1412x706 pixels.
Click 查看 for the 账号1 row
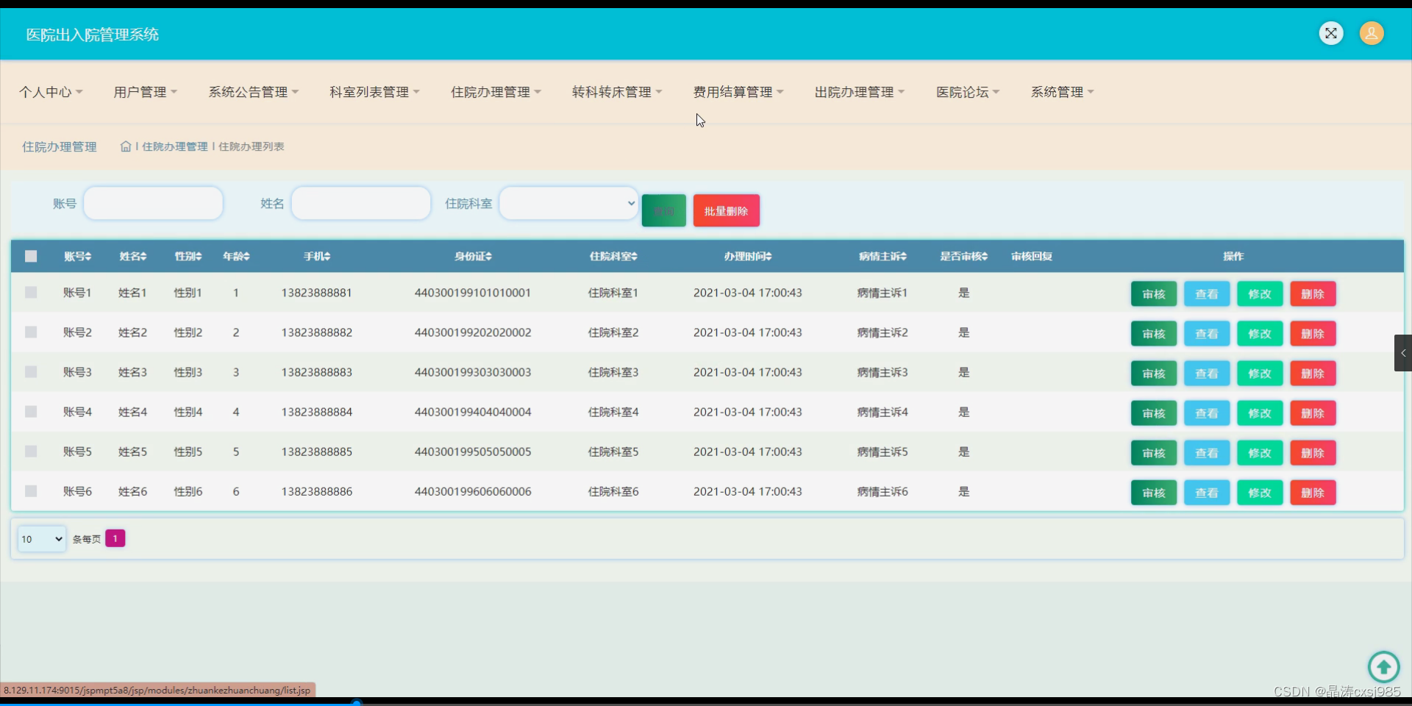click(1207, 294)
